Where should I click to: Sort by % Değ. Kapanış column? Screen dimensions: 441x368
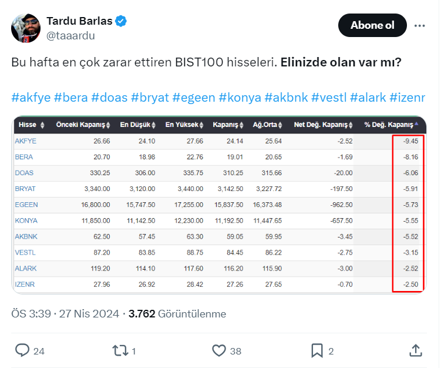point(391,125)
